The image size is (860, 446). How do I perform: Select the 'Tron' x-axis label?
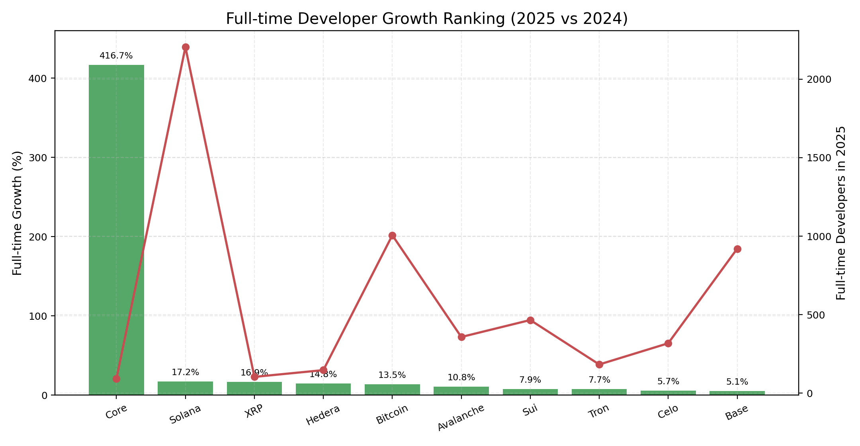coord(599,411)
